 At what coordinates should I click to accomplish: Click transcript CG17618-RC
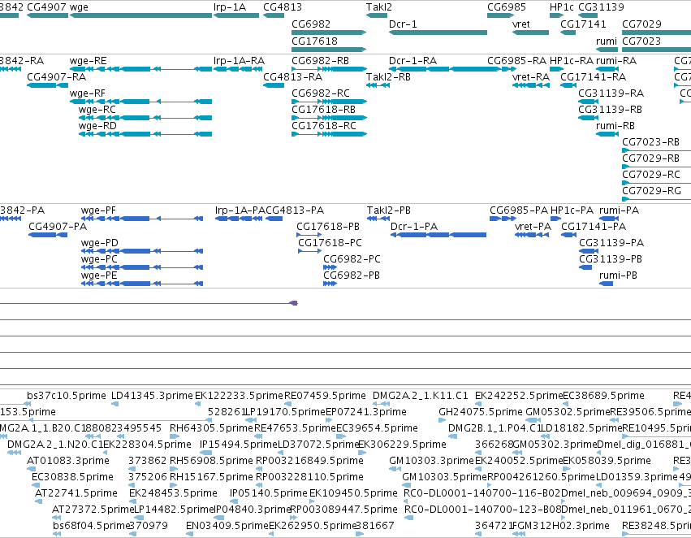tap(329, 134)
